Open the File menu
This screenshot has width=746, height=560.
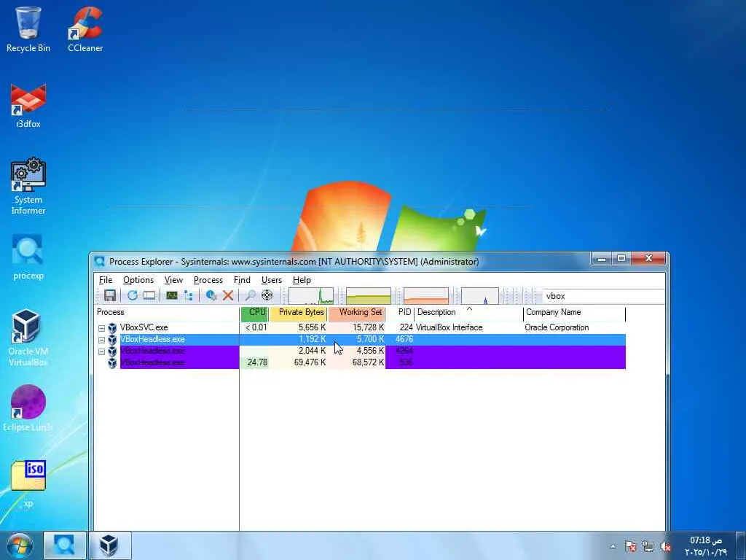click(x=106, y=280)
